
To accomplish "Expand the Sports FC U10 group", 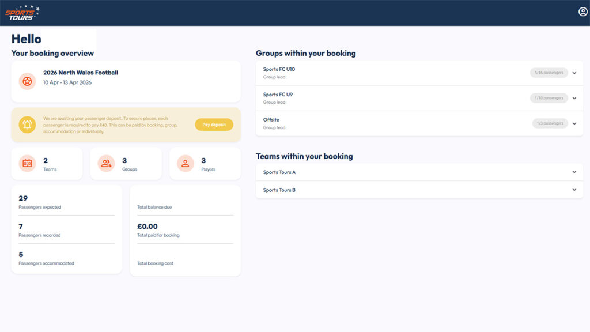I will 574,73.
